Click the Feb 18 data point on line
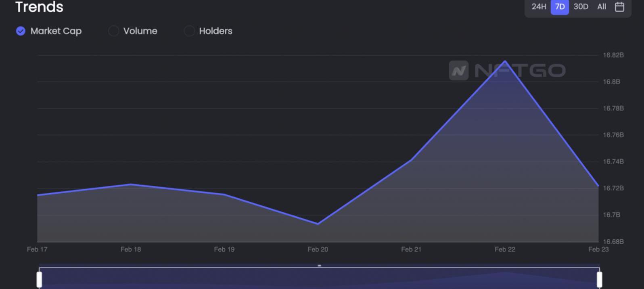The height and width of the screenshot is (289, 644). coord(131,184)
